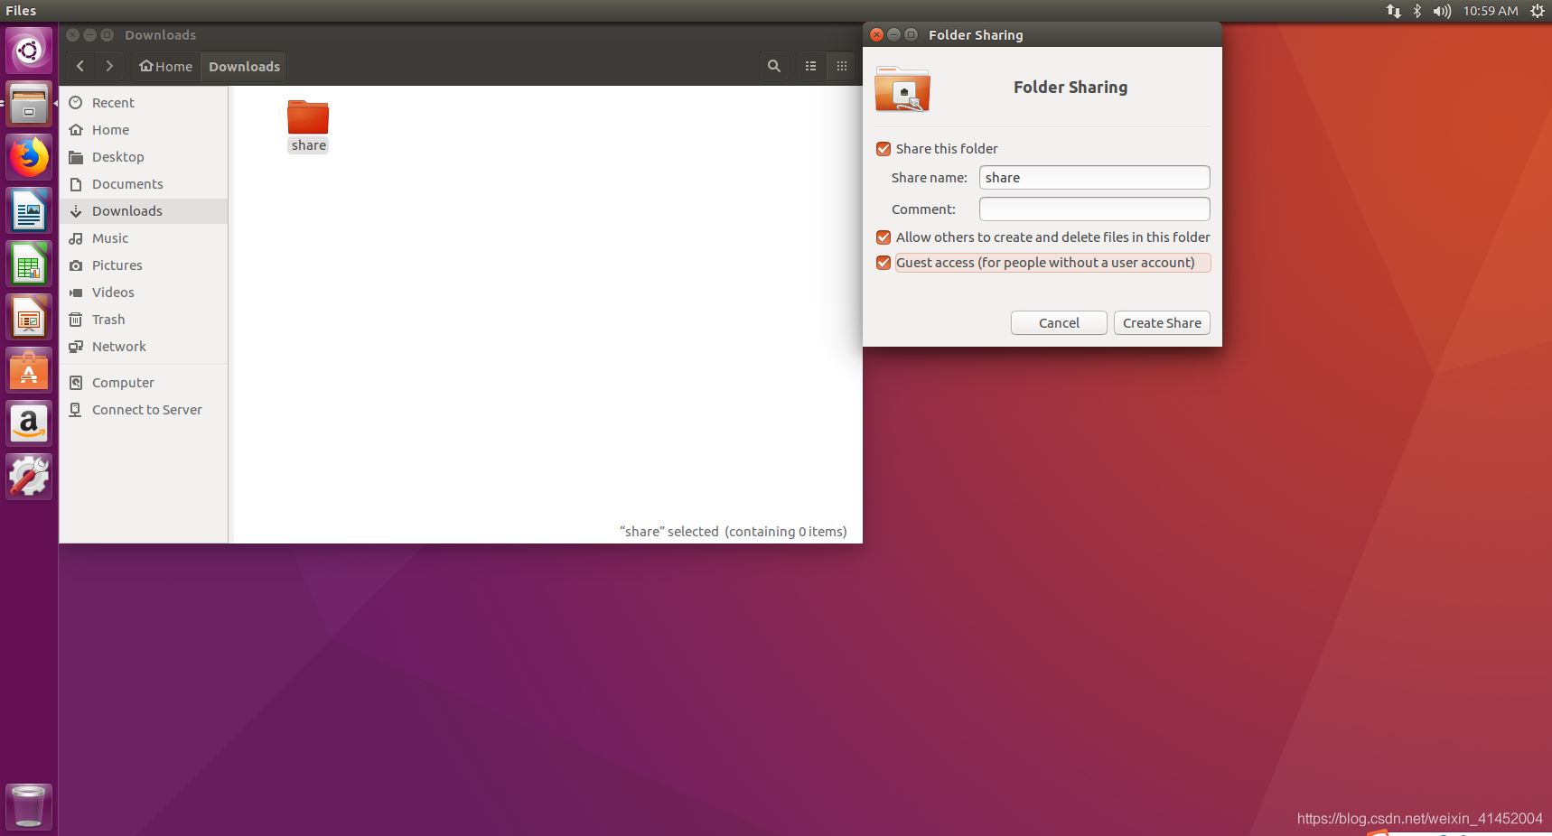Go forward with the right arrow button

[109, 66]
